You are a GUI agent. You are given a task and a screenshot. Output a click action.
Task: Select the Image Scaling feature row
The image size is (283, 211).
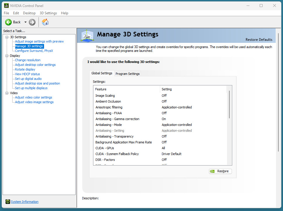point(160,96)
